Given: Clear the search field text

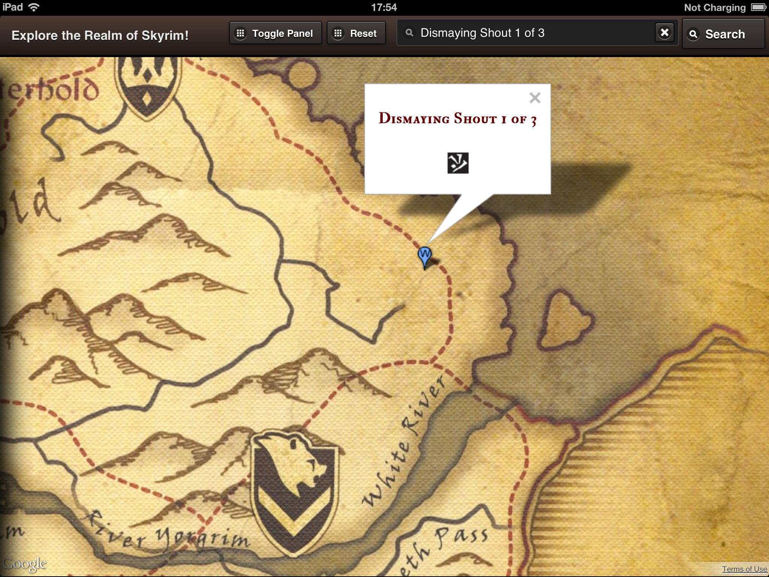Looking at the screenshot, I should (664, 33).
